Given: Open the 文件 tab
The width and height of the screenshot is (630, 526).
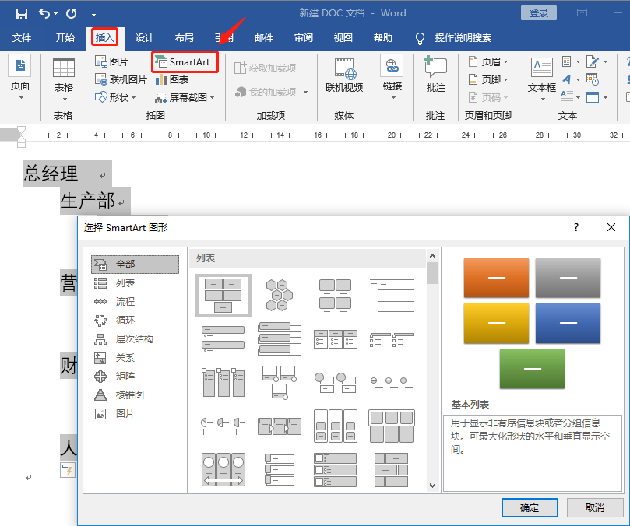Looking at the screenshot, I should click(22, 38).
